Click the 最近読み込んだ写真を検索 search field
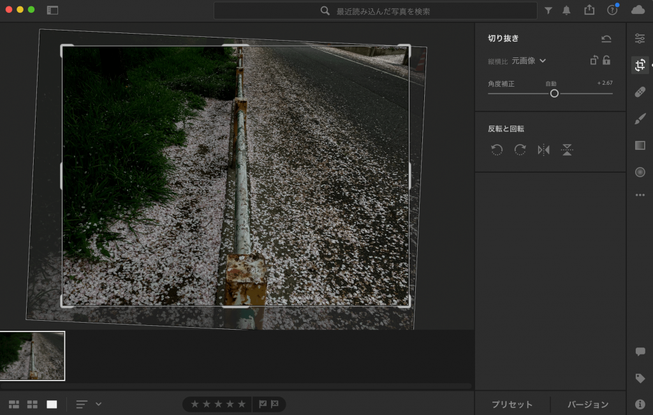Viewport: 653px width, 415px height. point(375,11)
